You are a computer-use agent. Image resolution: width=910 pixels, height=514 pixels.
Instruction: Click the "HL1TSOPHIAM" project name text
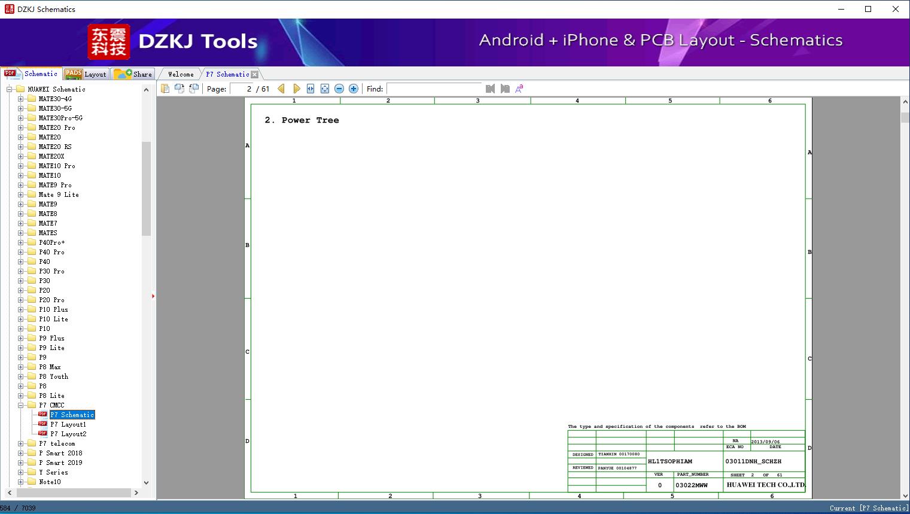(x=670, y=461)
